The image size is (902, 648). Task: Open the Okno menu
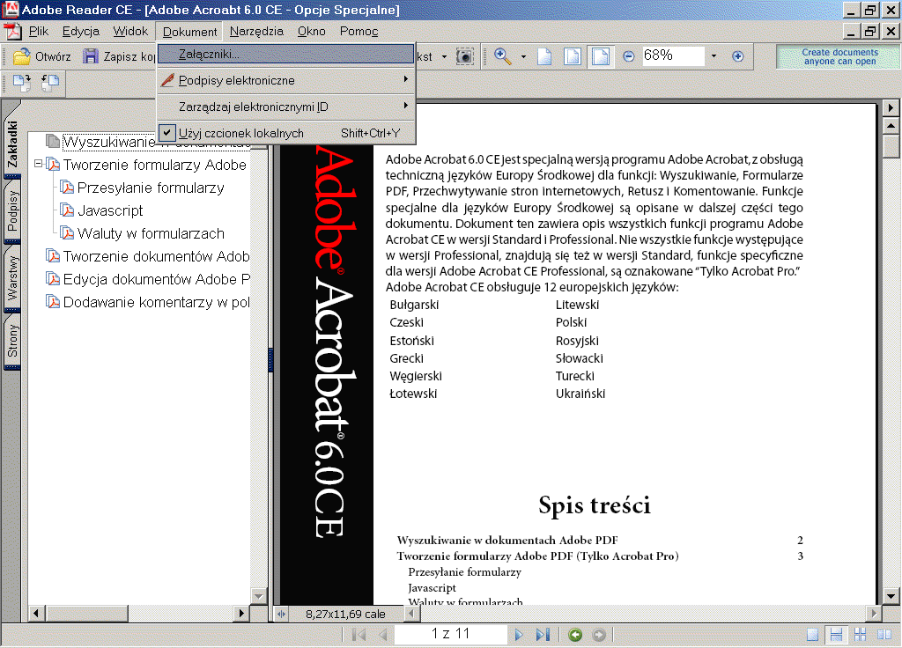pyautogui.click(x=311, y=31)
